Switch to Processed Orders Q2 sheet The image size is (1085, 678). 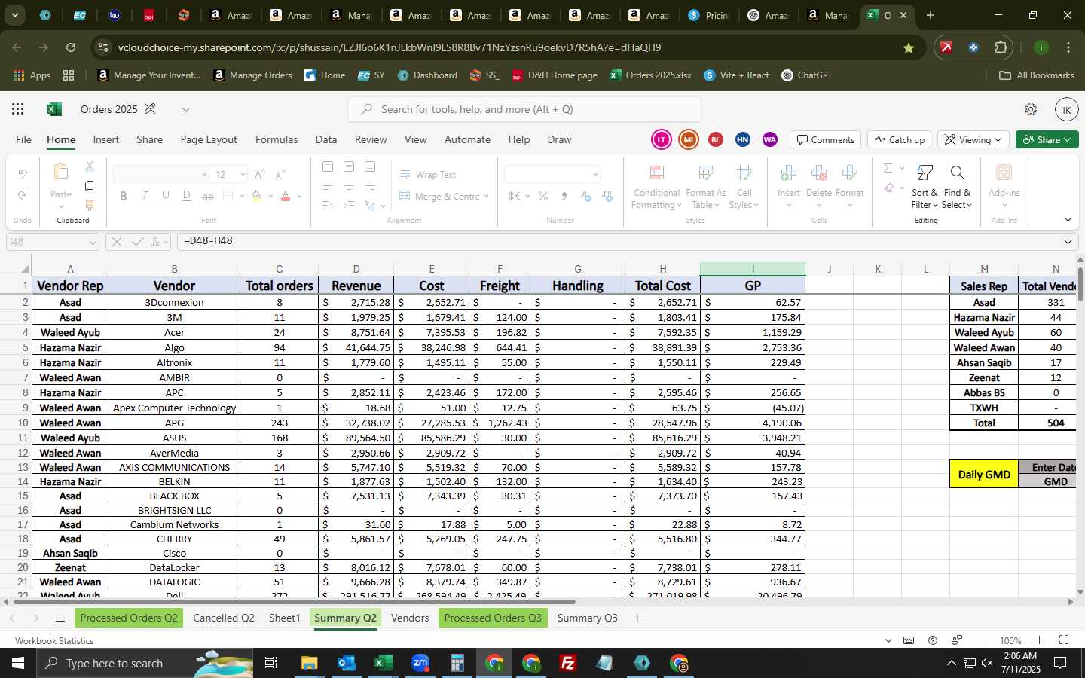coord(129,618)
